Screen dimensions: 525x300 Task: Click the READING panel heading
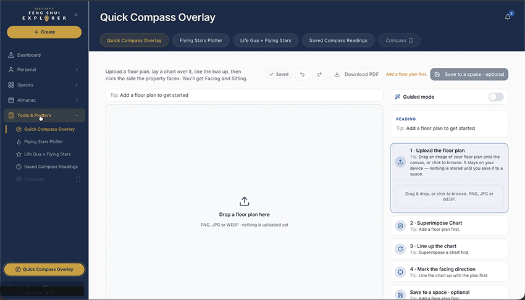pyautogui.click(x=406, y=119)
